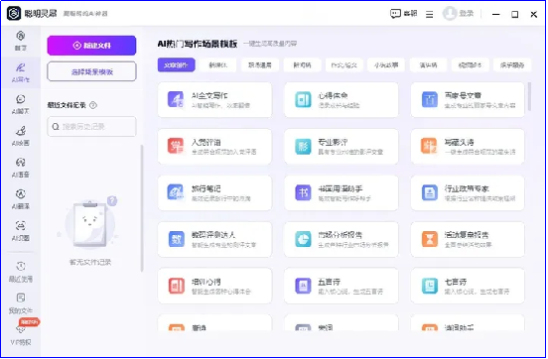Viewport: 548px width, 359px height.
Task: Click the 五言诗 template icon
Action: tap(303, 286)
